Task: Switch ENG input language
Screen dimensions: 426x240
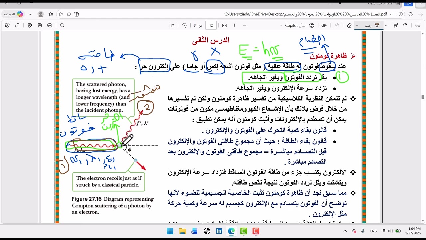Action: 373,231
